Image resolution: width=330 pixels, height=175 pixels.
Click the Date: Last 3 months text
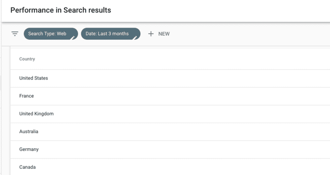coord(107,34)
